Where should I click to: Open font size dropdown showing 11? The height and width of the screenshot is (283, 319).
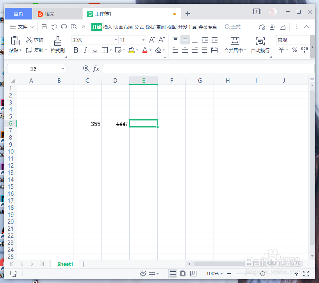tap(143, 40)
